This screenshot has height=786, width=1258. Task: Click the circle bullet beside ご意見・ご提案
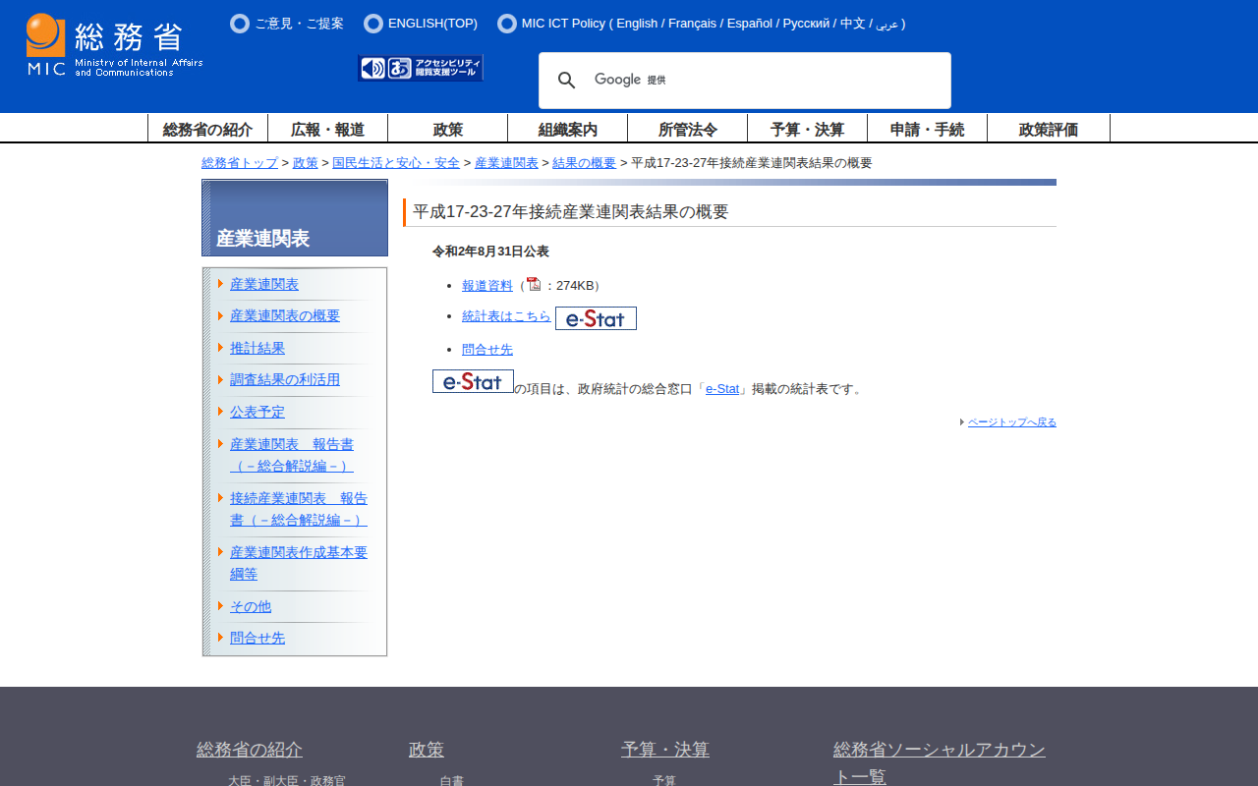point(240,24)
